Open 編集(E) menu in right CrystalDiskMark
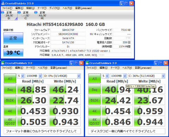The image size is (169, 137). pos(104,68)
